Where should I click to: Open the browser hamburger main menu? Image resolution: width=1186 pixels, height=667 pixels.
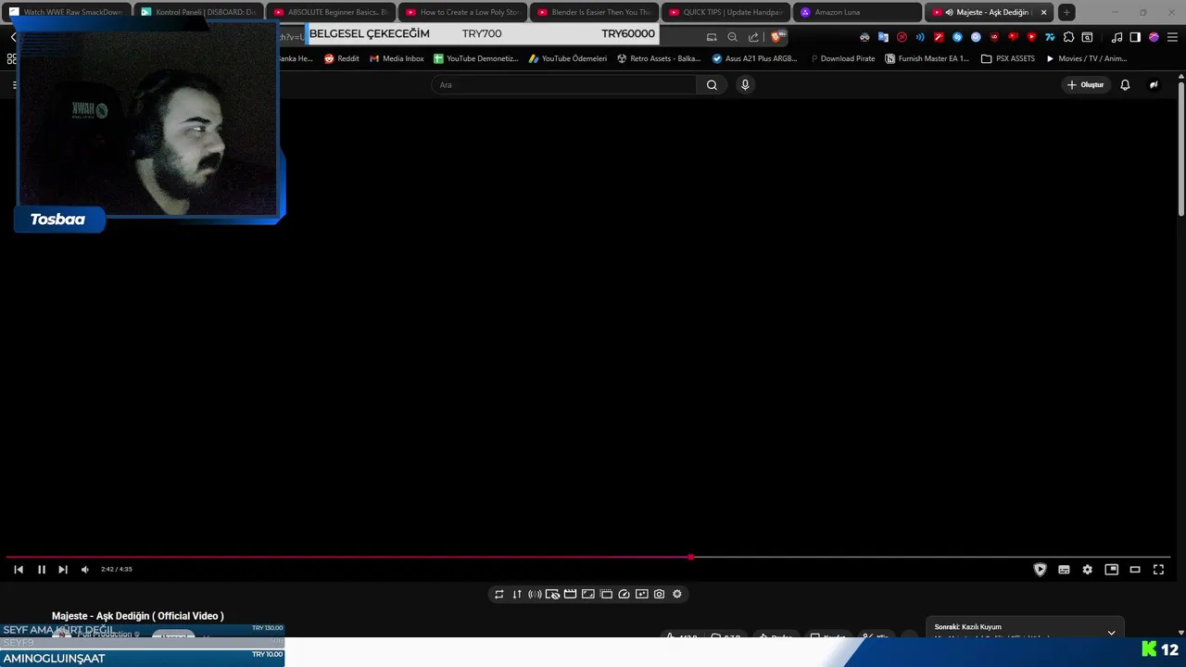(x=1171, y=37)
